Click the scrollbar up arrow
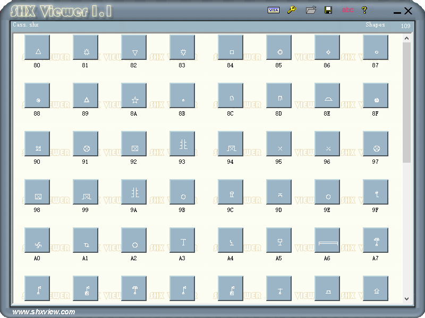This screenshot has height=318, width=425. pyautogui.click(x=407, y=38)
